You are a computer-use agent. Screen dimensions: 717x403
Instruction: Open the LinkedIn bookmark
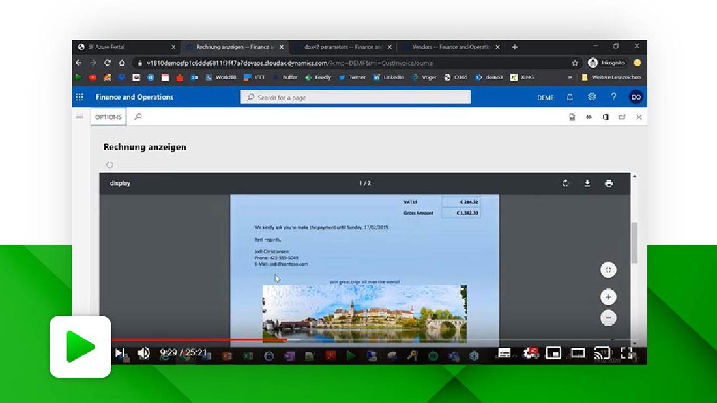(x=388, y=77)
